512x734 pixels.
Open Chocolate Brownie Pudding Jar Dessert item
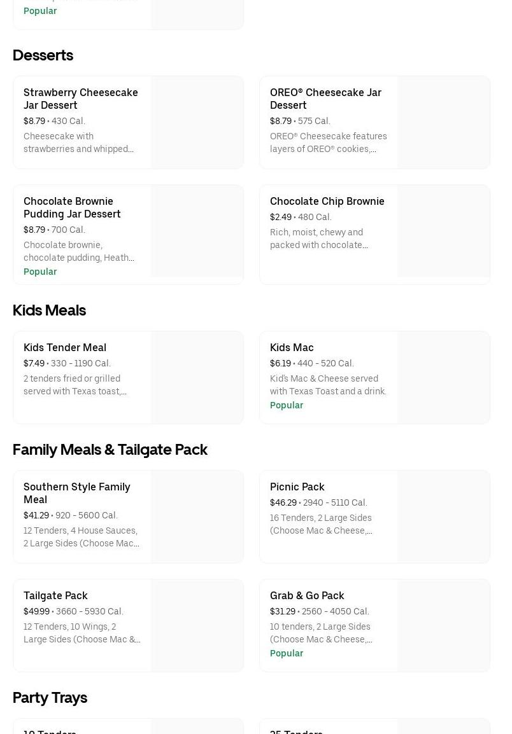(x=72, y=207)
